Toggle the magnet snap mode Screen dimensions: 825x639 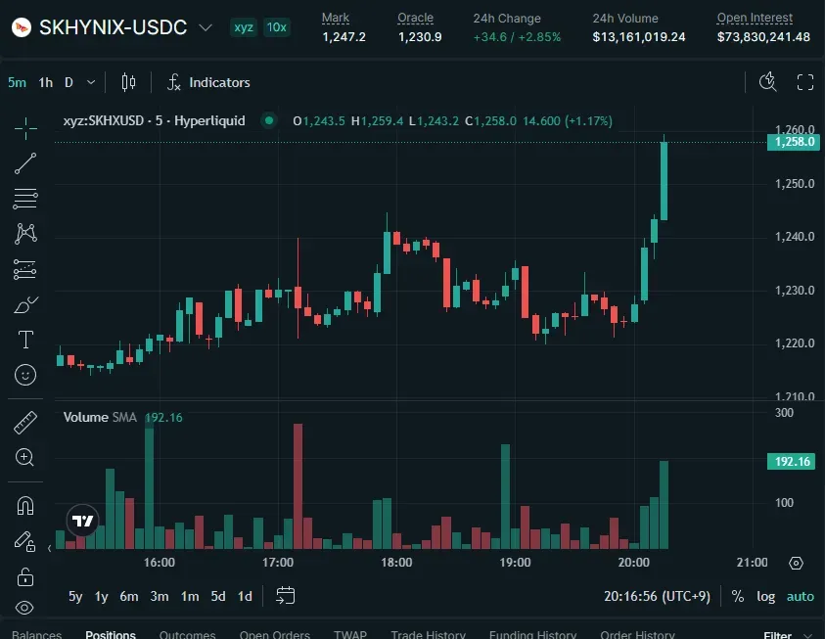click(x=25, y=505)
